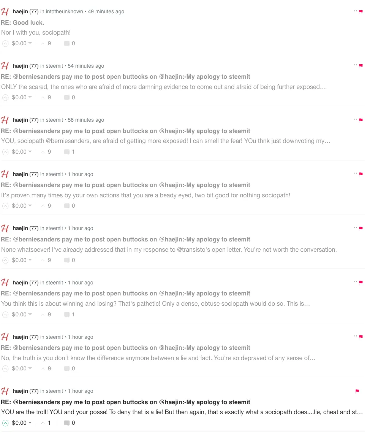Image resolution: width=370 pixels, height=435 pixels.
Task: Open 'RE: Good luck.' comment title
Action: tap(22, 23)
